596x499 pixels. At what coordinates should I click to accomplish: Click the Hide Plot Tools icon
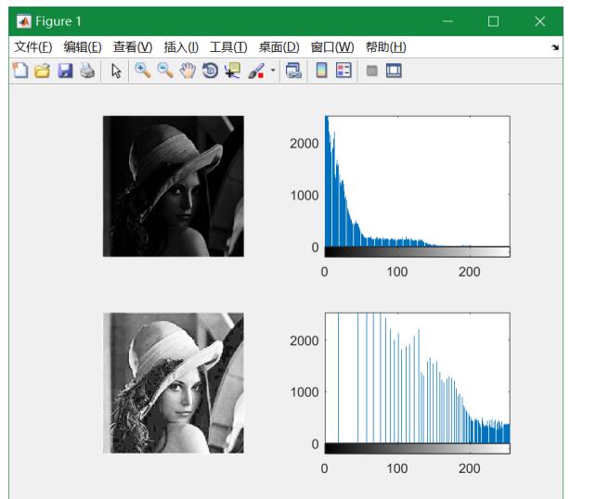371,70
